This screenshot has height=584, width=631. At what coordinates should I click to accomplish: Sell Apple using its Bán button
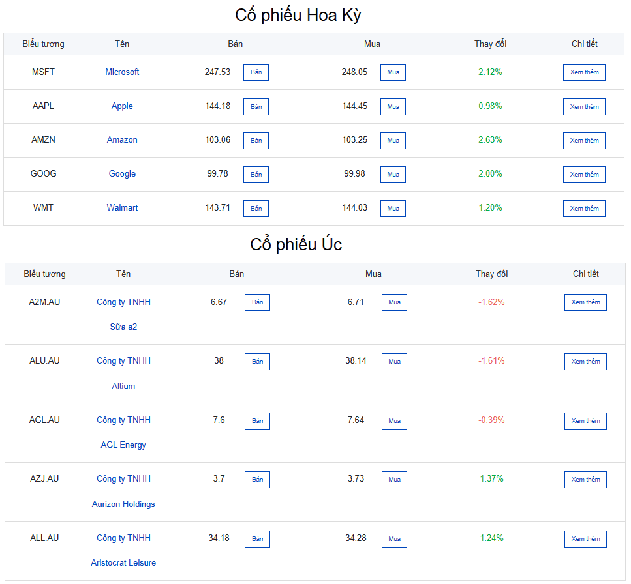tap(256, 107)
